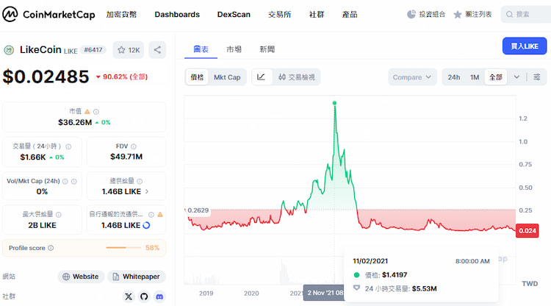Share LikeCoin page via share icon
The height and width of the screenshot is (306, 551).
[157, 50]
